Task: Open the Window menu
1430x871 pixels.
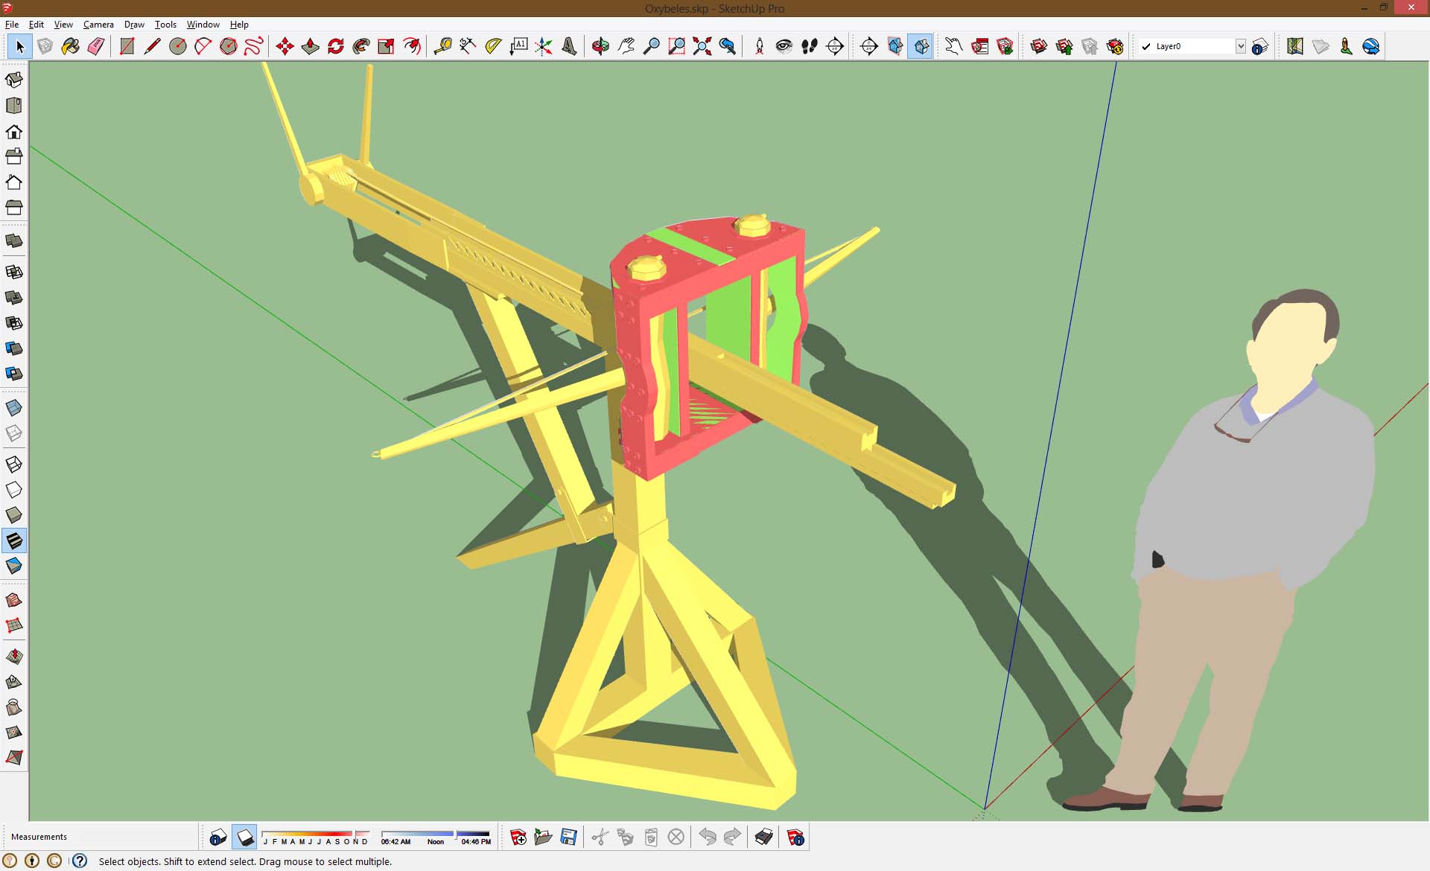Action: click(x=203, y=25)
